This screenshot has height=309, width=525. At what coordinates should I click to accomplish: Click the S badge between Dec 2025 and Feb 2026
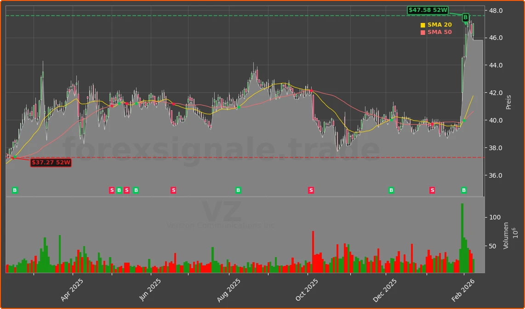point(432,190)
